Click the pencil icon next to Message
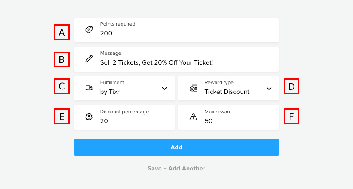 point(89,59)
